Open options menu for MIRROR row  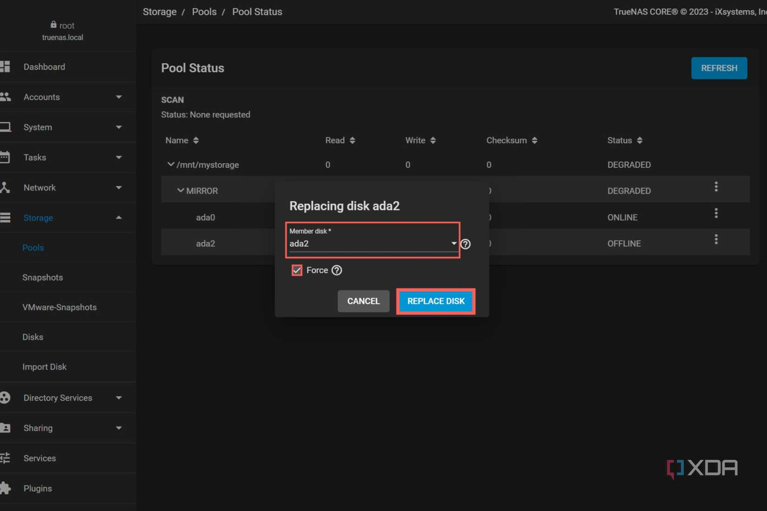tap(716, 187)
